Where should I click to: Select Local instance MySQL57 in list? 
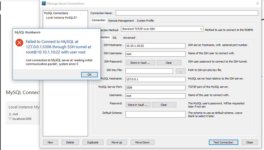(61, 18)
